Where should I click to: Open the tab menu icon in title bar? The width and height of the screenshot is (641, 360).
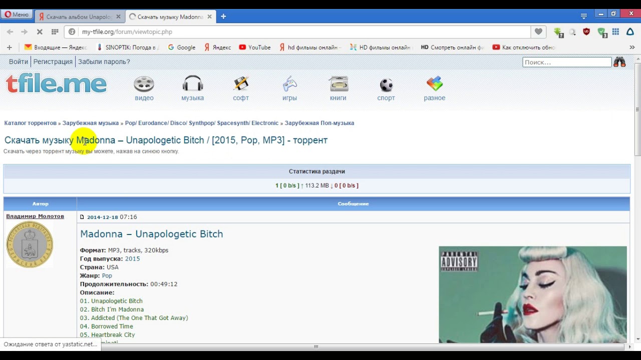pos(584,16)
